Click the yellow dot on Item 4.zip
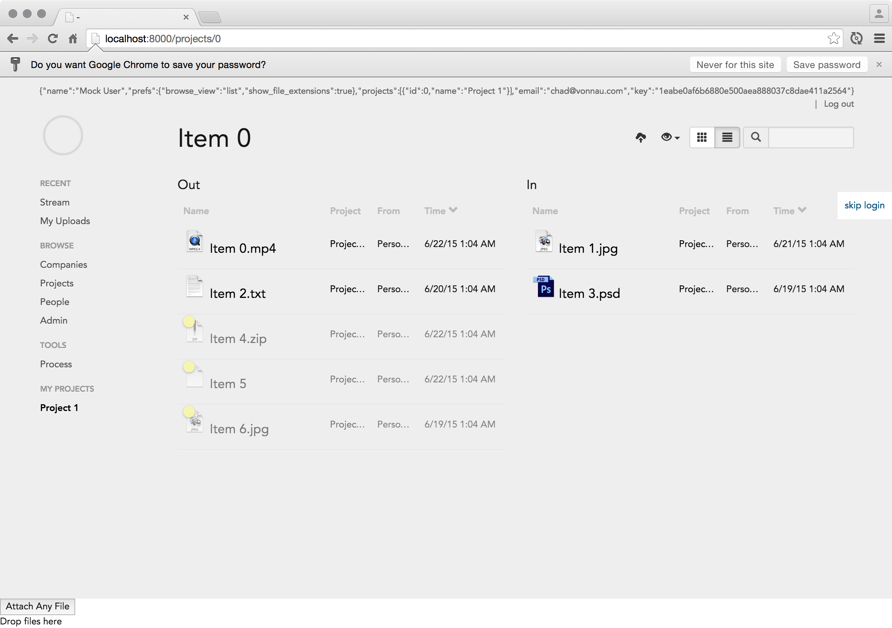The height and width of the screenshot is (628, 892). coord(189,322)
